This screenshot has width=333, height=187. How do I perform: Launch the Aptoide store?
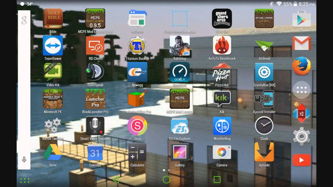tap(264, 152)
